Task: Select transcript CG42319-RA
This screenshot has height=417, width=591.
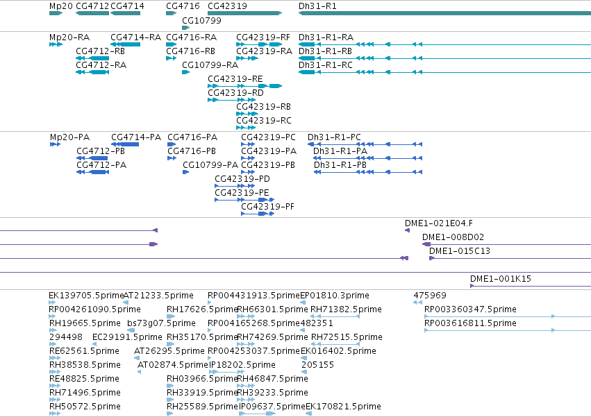Action: [264, 51]
